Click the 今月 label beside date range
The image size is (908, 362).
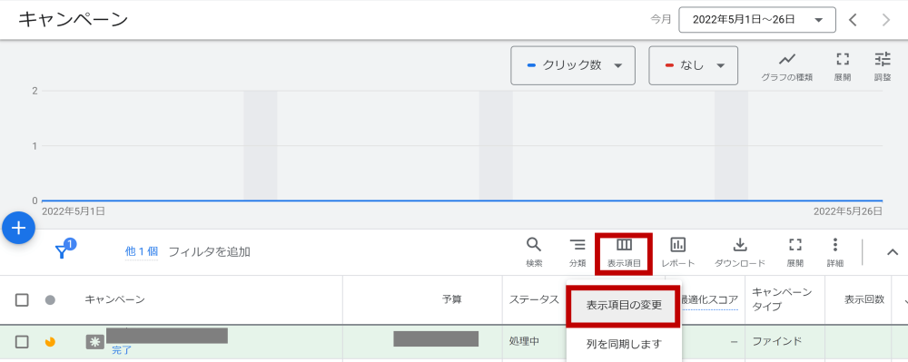pos(661,20)
